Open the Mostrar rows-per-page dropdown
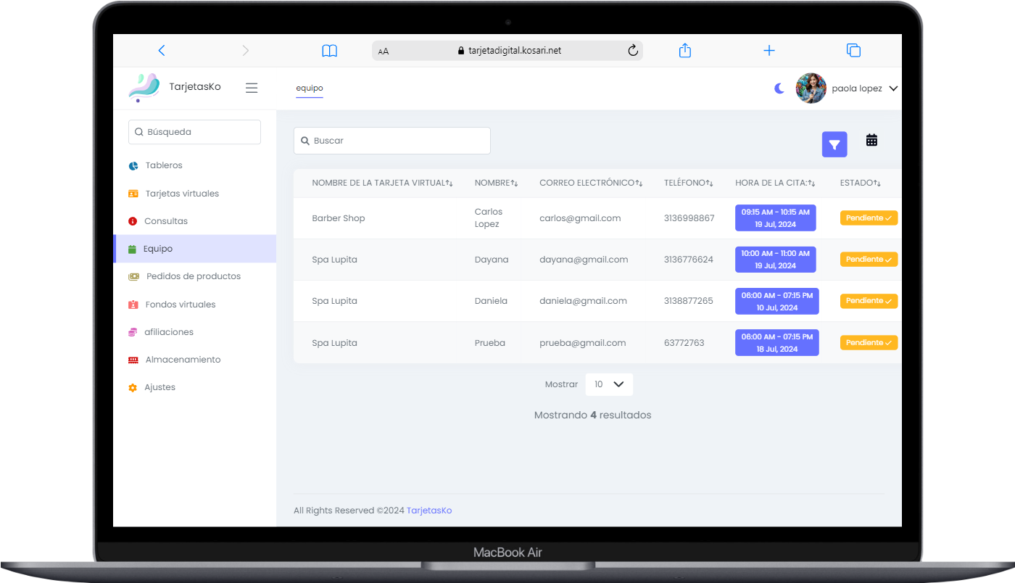The width and height of the screenshot is (1015, 583). tap(609, 384)
